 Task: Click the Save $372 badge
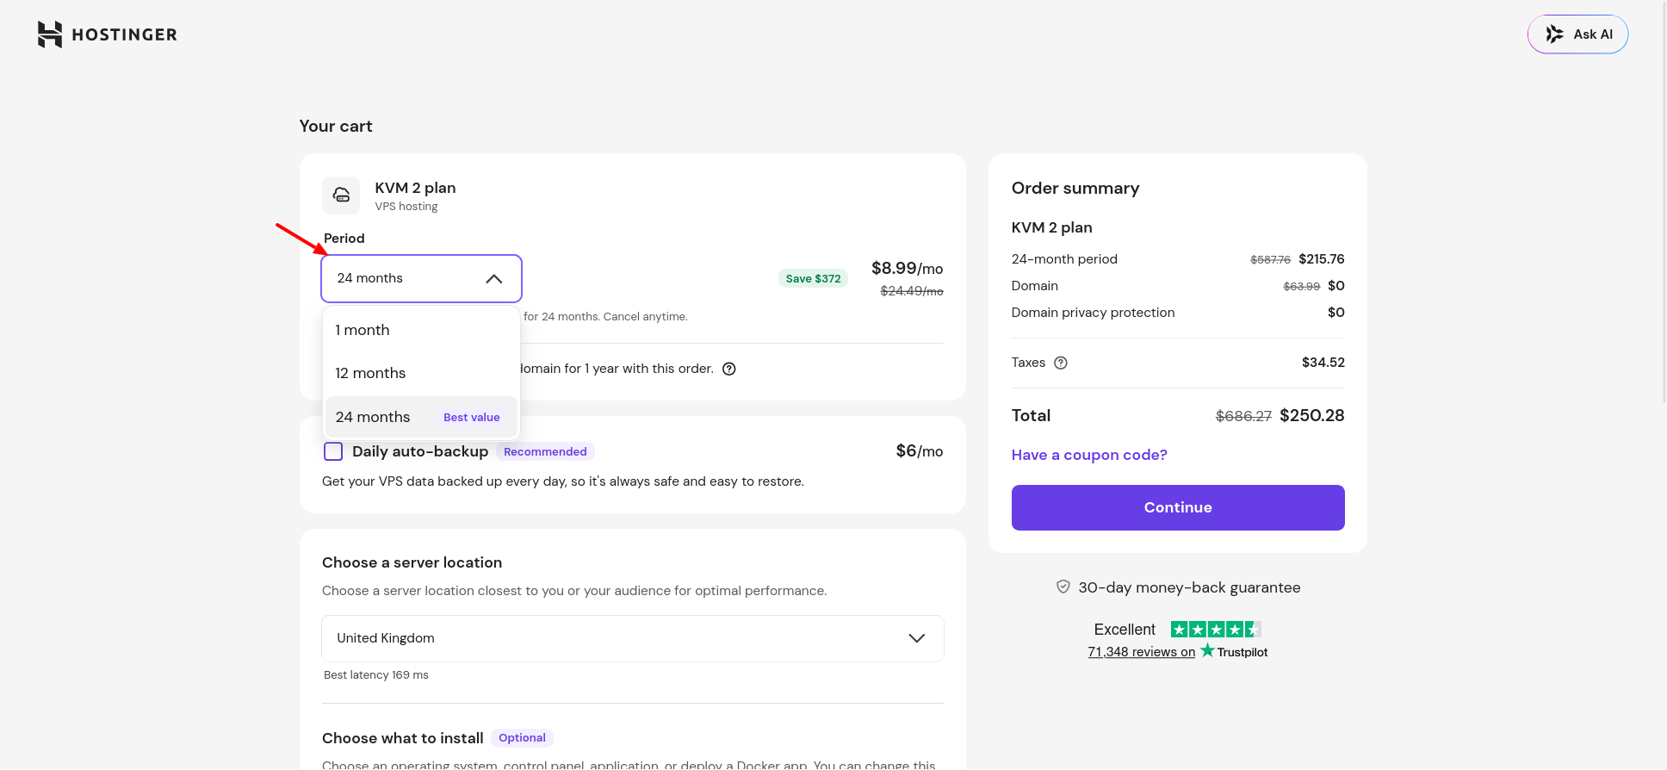813,278
